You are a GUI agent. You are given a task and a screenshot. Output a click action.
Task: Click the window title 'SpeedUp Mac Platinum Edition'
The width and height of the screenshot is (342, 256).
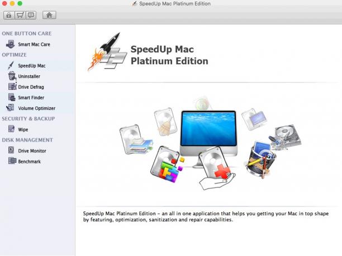coord(175,4)
